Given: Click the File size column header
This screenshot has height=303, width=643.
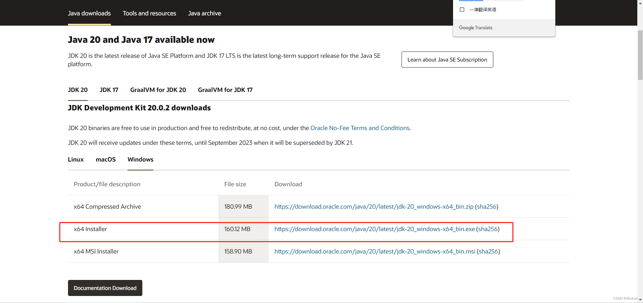Looking at the screenshot, I should [x=235, y=184].
